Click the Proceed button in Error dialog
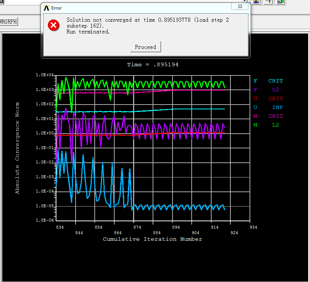This screenshot has height=282, width=310. [145, 47]
